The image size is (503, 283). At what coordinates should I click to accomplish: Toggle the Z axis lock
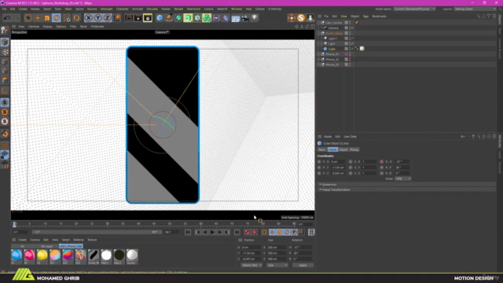[107, 17]
